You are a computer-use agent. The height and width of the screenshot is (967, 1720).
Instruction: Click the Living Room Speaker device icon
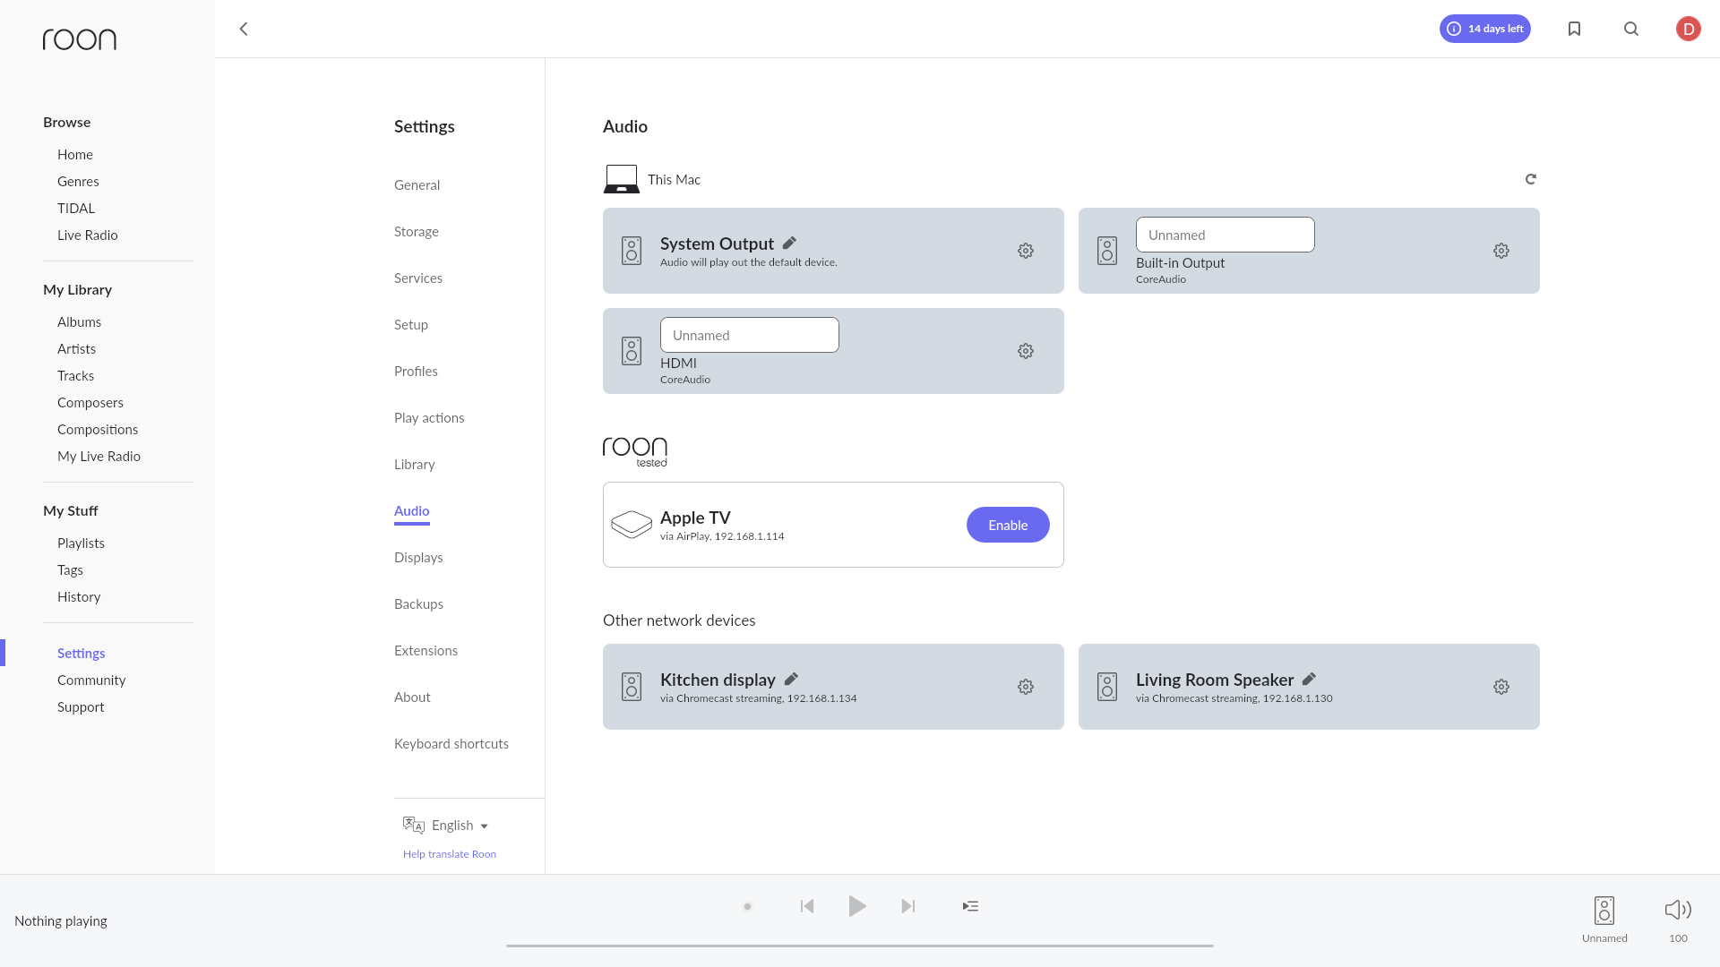click(1107, 687)
